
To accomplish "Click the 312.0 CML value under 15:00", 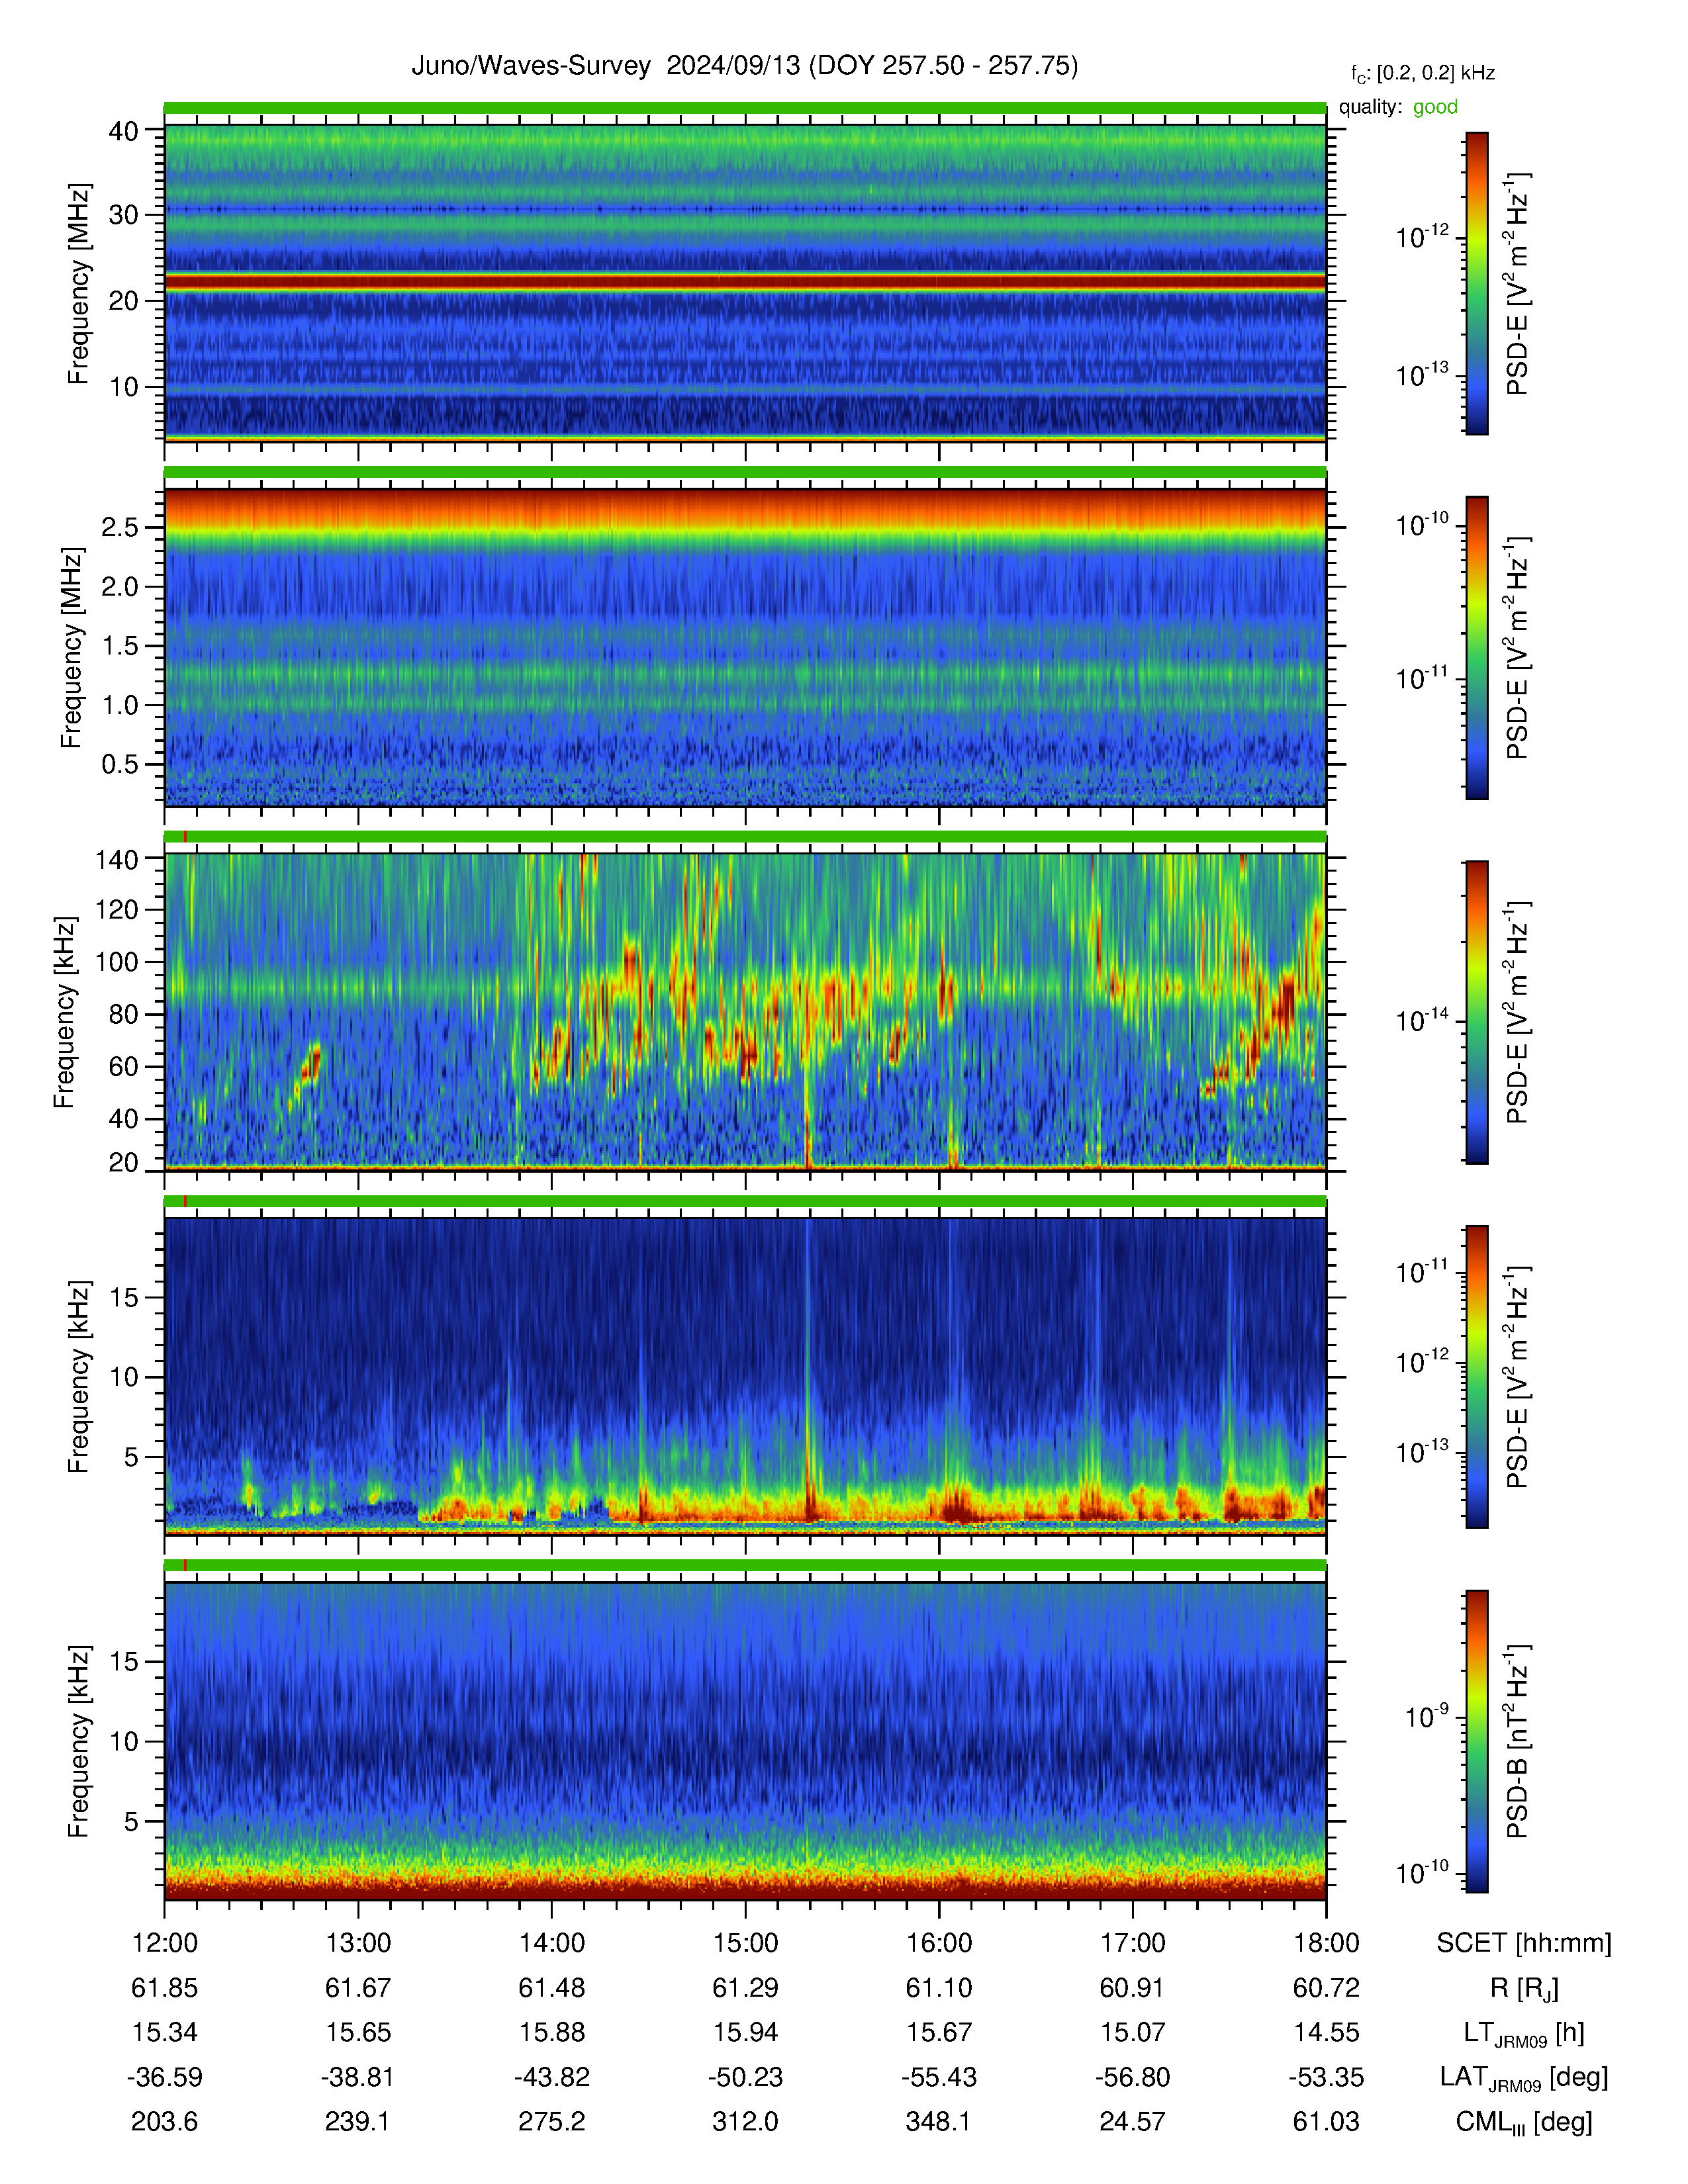I will 745,2122.
